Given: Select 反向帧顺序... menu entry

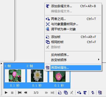Looking at the screenshot, I should pos(73,55).
